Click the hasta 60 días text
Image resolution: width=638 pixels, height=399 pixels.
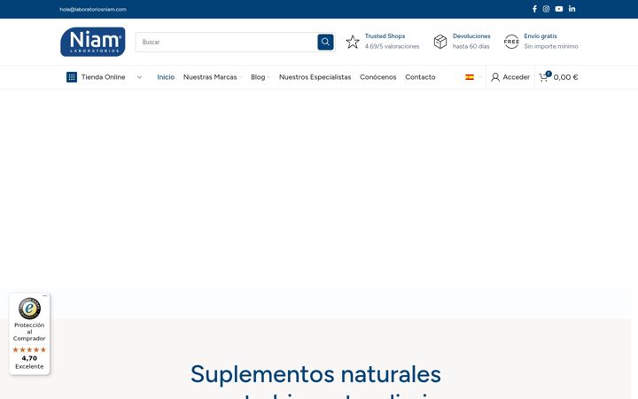click(471, 46)
